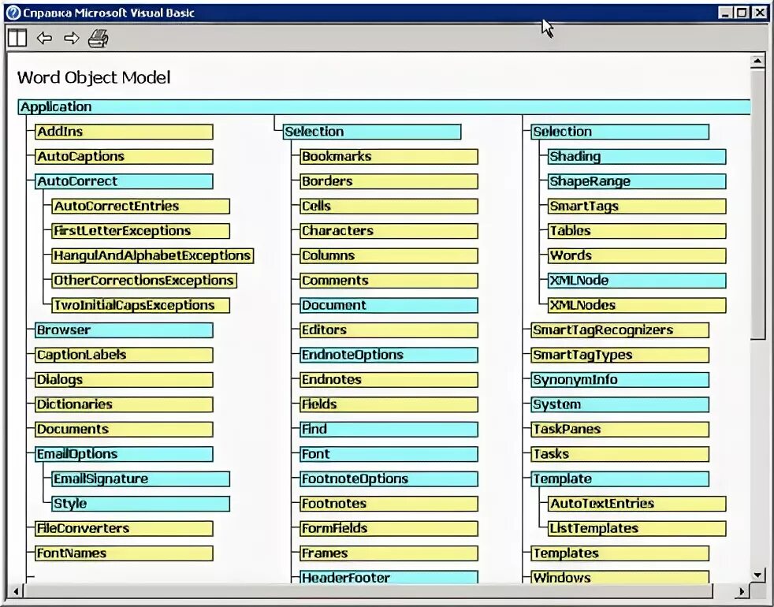Click the Font object box
The image size is (774, 607).
click(x=389, y=454)
